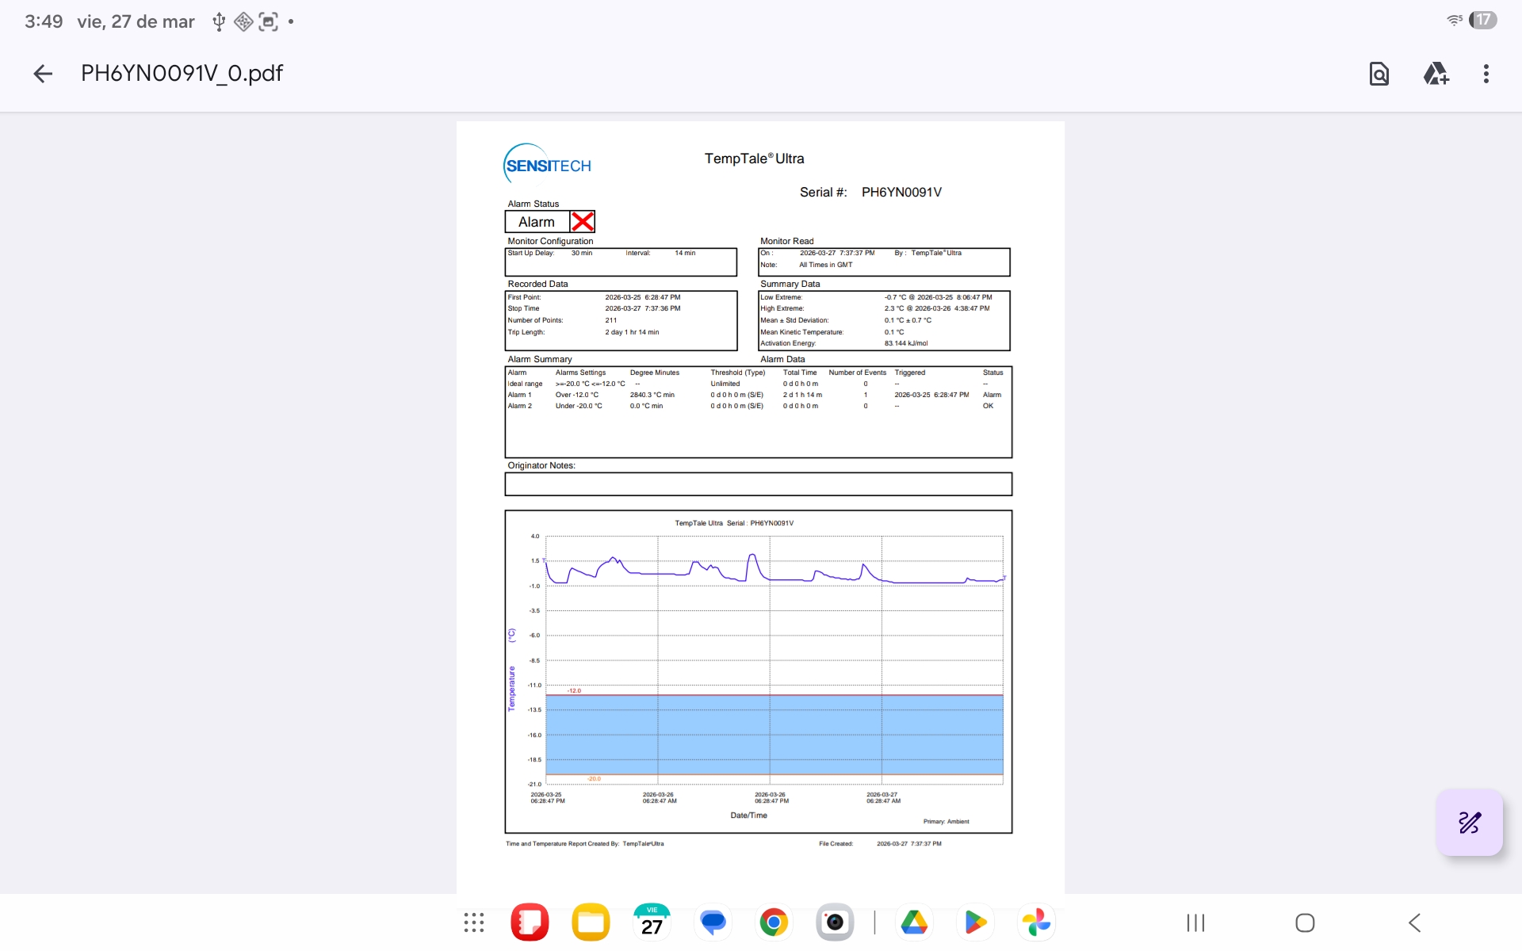Launch the red notes app icon

pyautogui.click(x=530, y=922)
